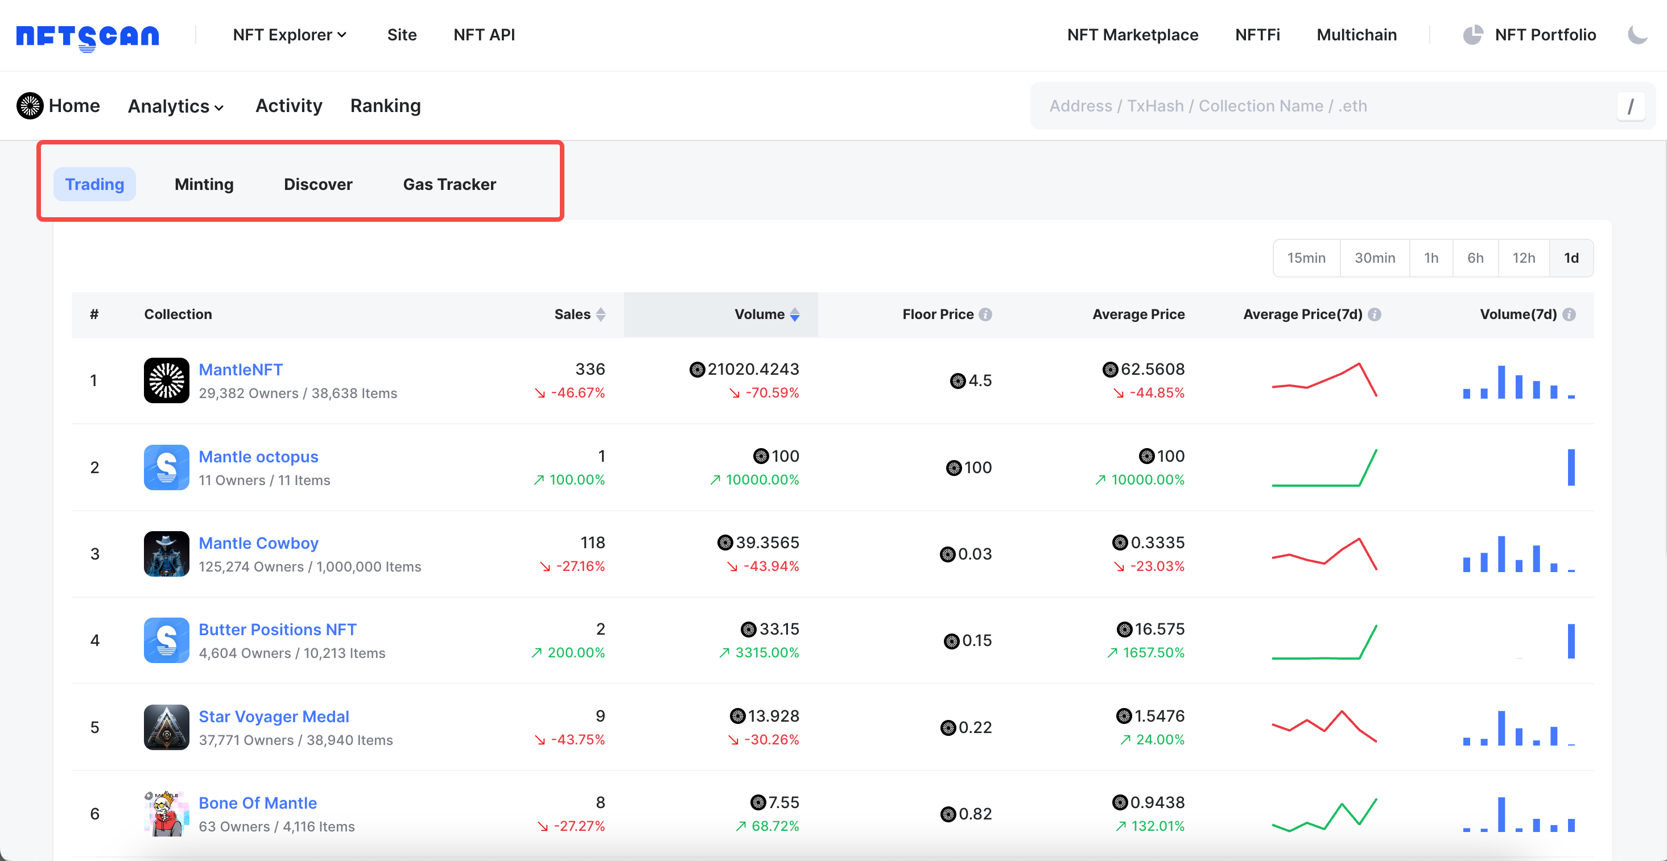Open the Butter Positions NFT link
1667x861 pixels.
tap(278, 630)
